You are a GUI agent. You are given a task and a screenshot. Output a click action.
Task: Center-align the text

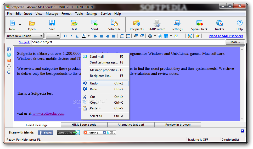[101, 36]
